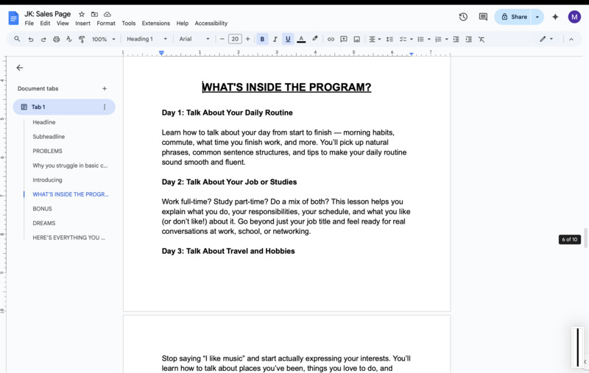
Task: Open highlight color pen tool
Action: (x=315, y=39)
